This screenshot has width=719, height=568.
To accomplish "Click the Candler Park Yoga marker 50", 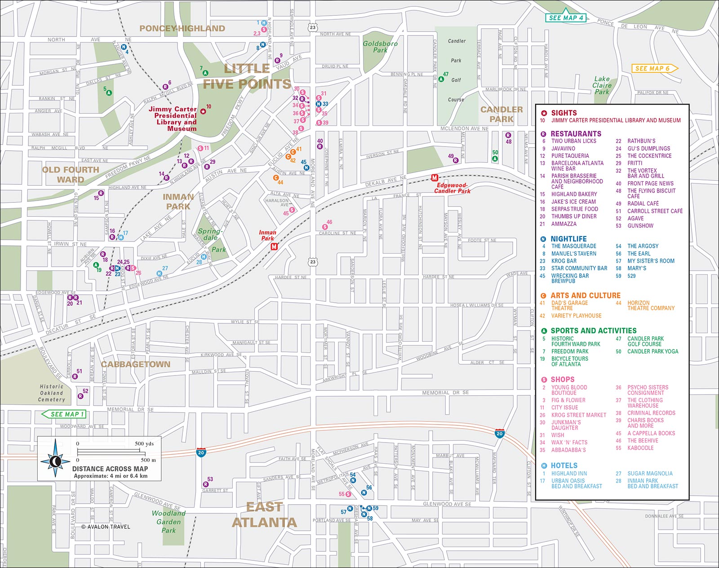I will [495, 159].
